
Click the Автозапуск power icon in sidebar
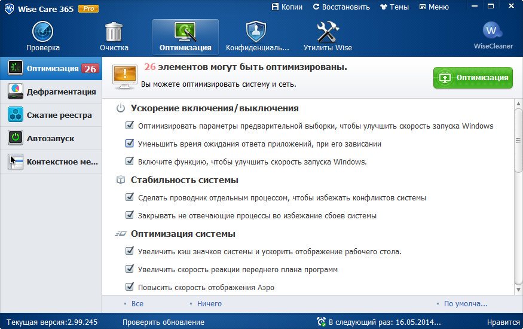(16, 138)
